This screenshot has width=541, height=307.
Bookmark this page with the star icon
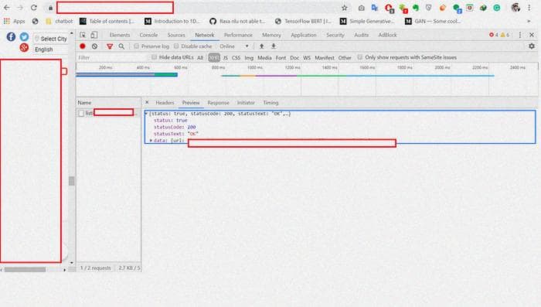pyautogui.click(x=345, y=8)
